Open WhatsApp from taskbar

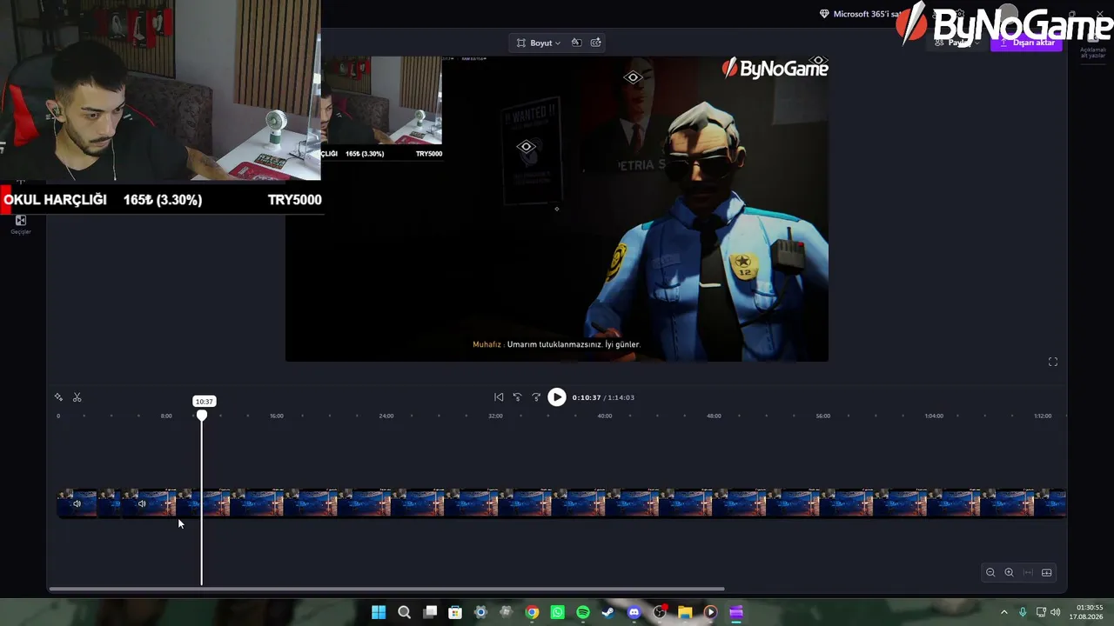tap(558, 612)
